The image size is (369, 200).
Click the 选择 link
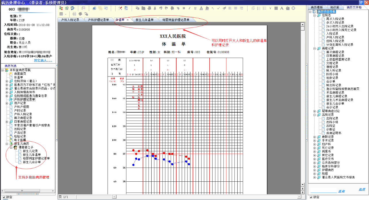362,189
